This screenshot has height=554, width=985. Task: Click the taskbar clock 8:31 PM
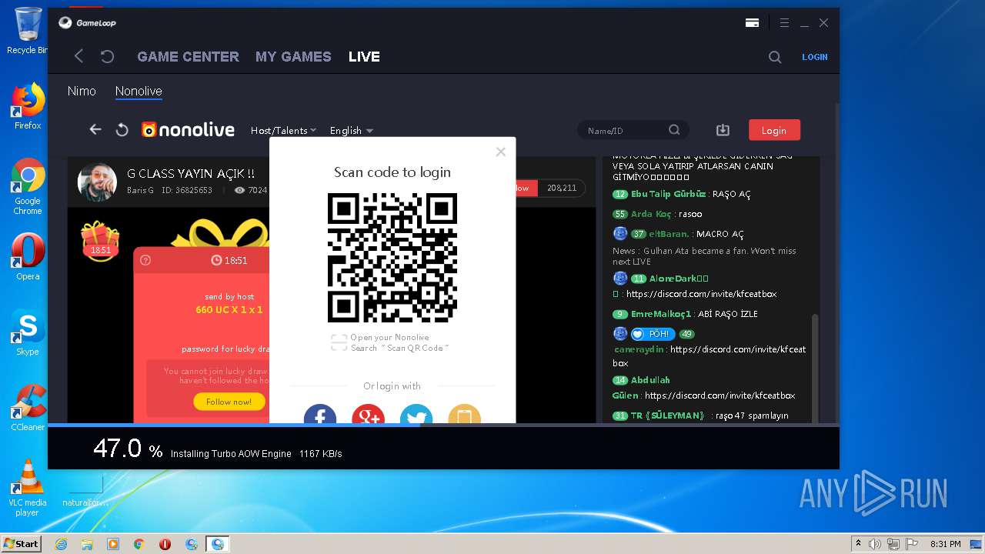coord(946,544)
